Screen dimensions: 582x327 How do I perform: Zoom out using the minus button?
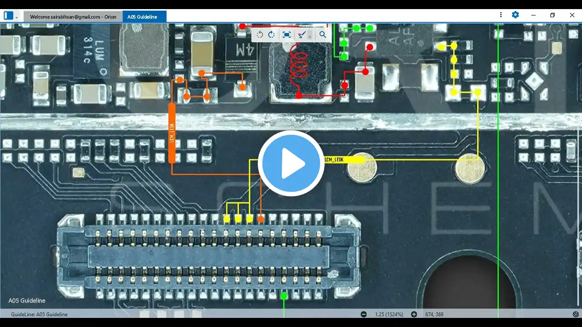click(x=364, y=314)
